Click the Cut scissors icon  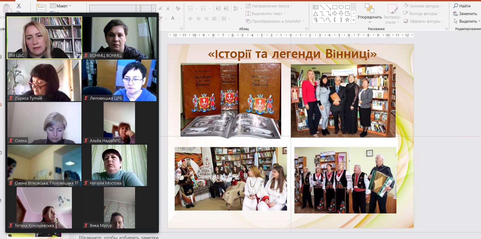[x=19, y=6]
